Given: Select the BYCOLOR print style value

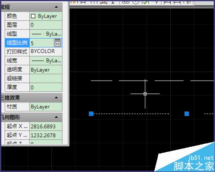Looking at the screenshot, I should tap(46, 51).
